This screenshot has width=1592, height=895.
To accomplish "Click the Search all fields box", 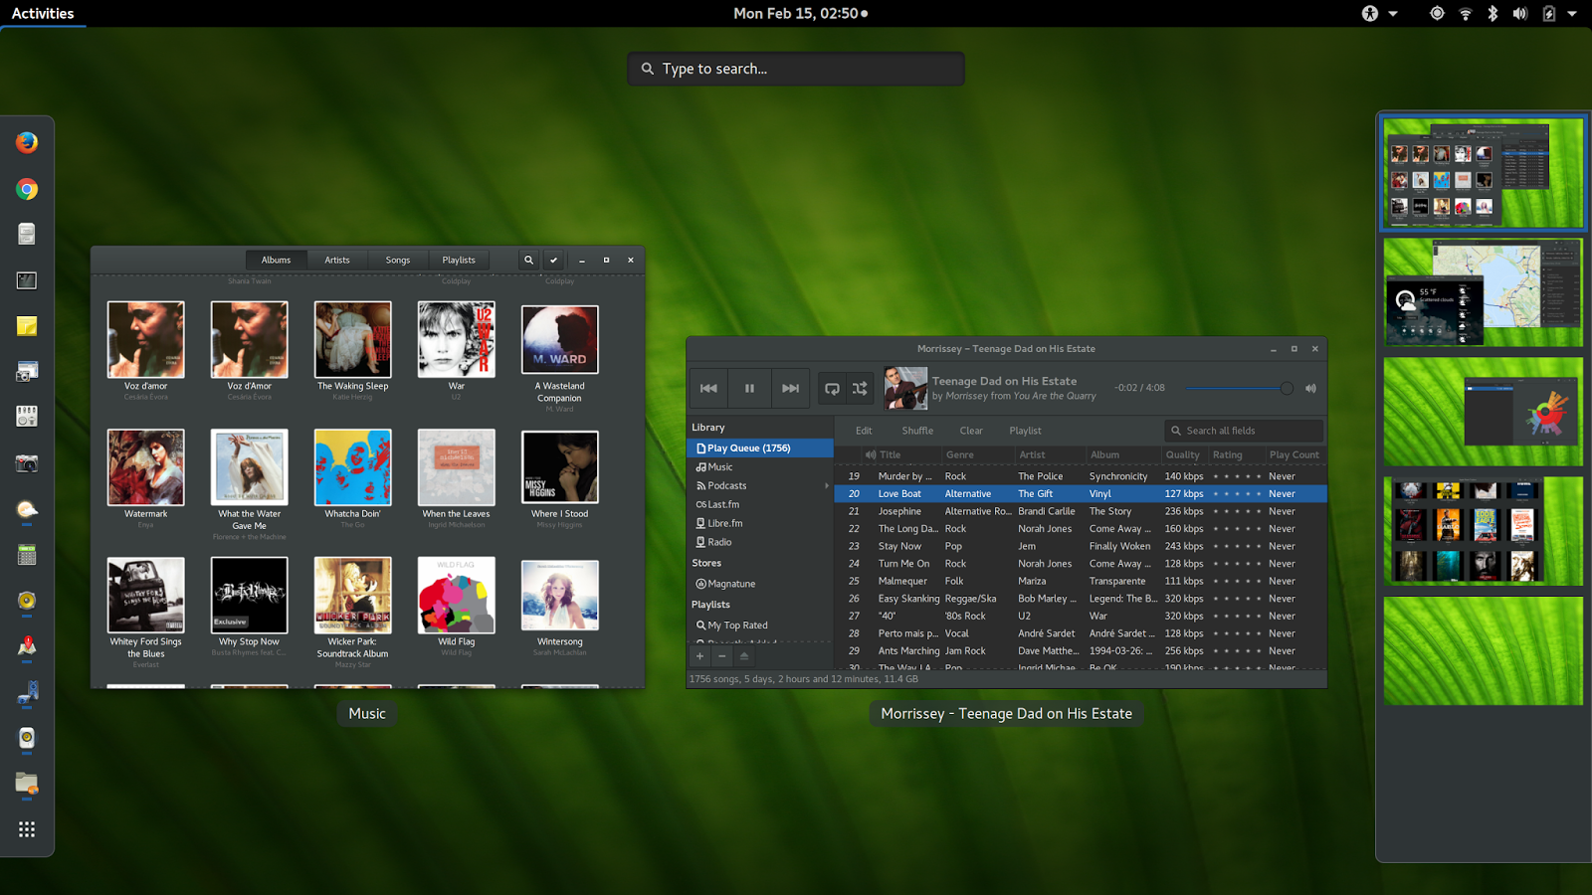I will (x=1244, y=431).
